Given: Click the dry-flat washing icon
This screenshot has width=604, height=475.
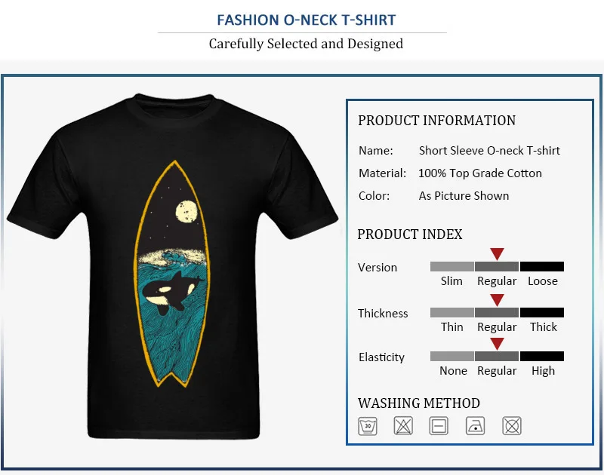Looking at the screenshot, I should point(439,426).
